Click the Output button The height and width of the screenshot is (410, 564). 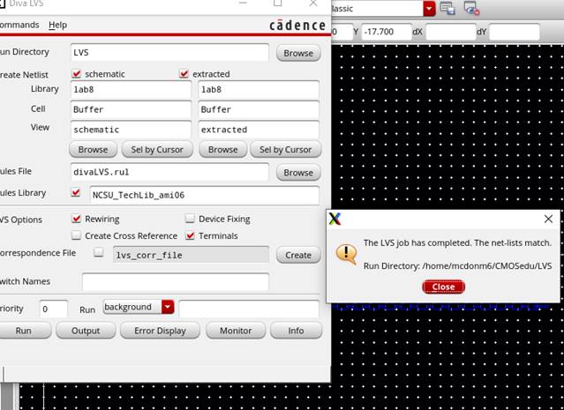pyautogui.click(x=86, y=331)
